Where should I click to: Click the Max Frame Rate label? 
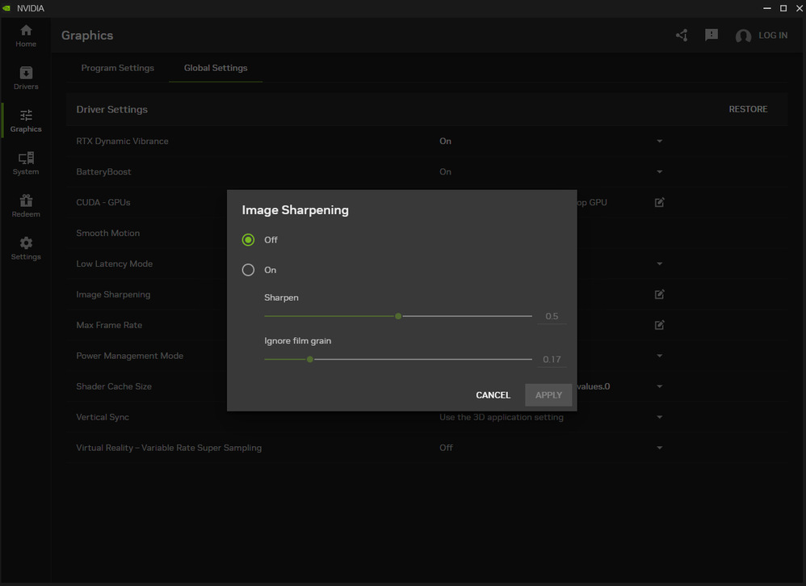[109, 325]
